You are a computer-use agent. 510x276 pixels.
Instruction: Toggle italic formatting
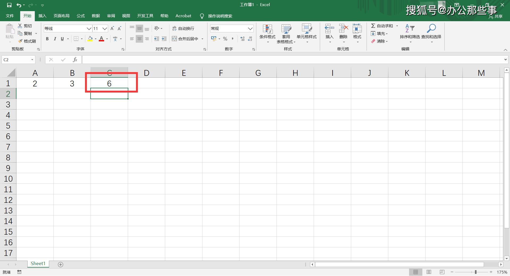(x=55, y=39)
